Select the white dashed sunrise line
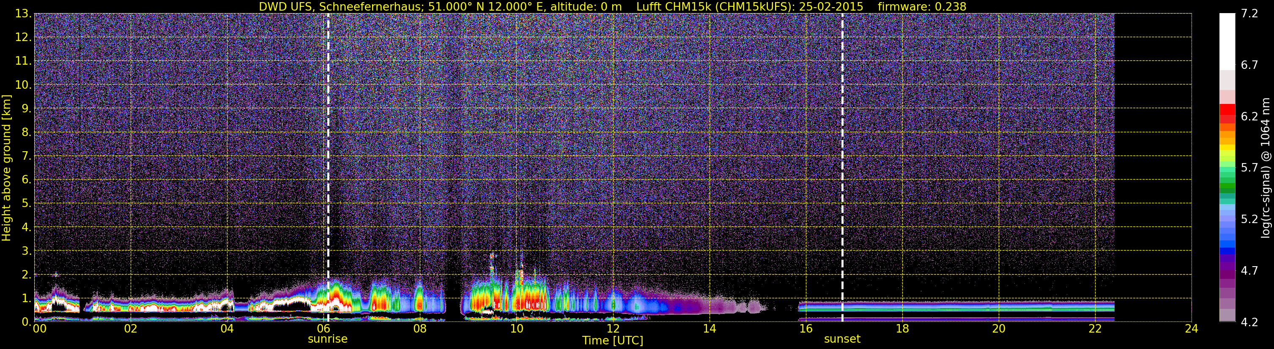Image resolution: width=1274 pixels, height=349 pixels. coord(329,168)
